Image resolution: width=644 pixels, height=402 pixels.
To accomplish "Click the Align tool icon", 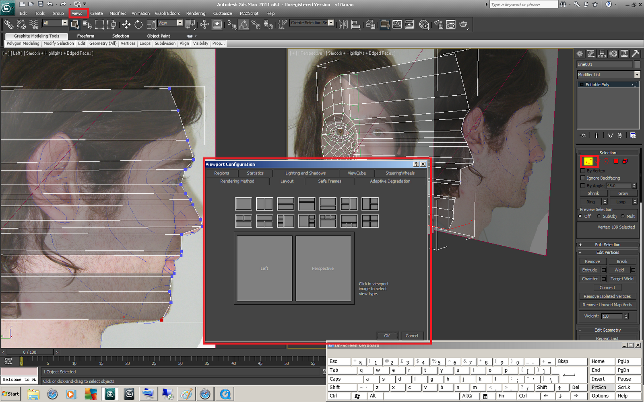I will 356,25.
